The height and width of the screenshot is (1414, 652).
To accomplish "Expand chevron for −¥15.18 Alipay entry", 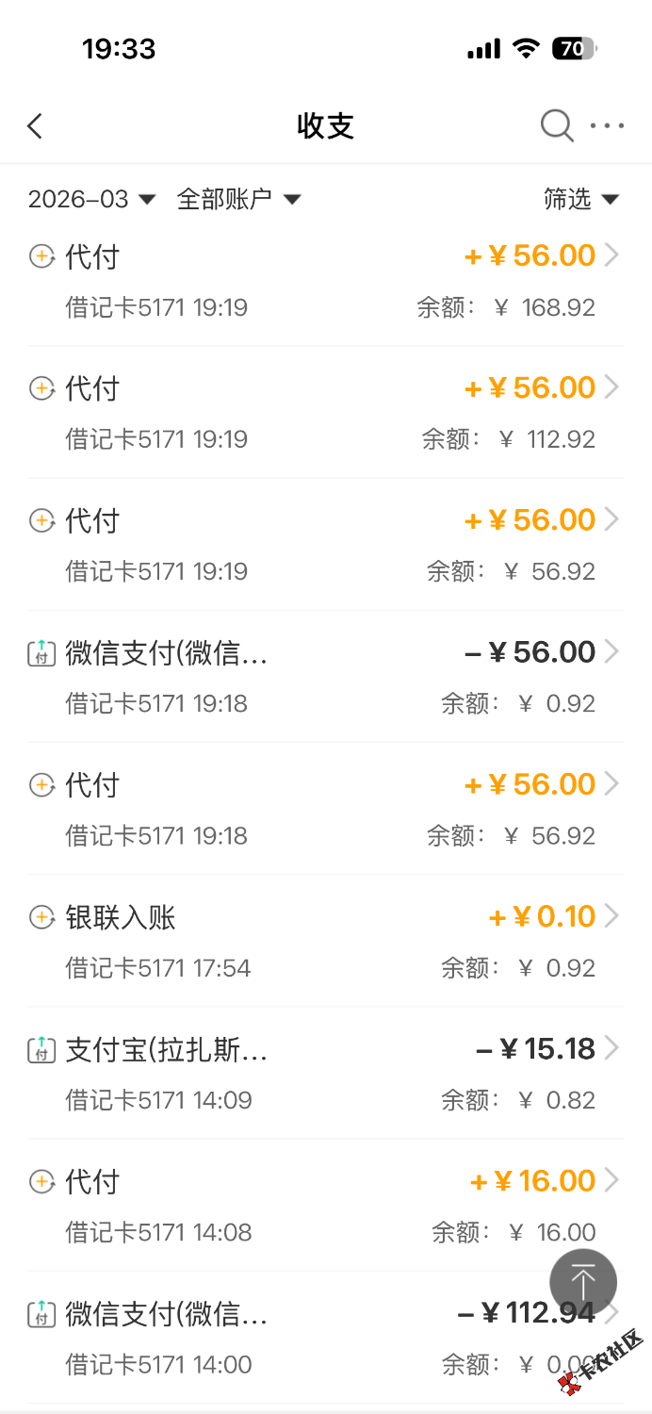I will [612, 1048].
